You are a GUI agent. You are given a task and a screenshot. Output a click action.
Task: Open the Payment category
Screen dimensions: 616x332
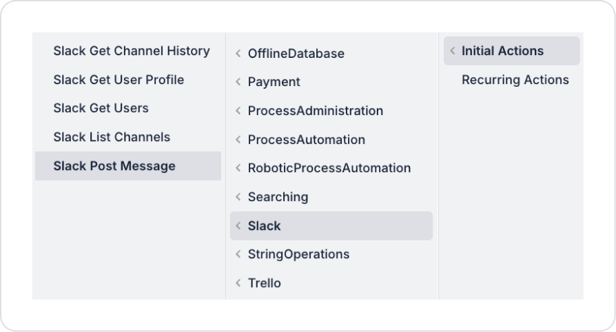[x=274, y=82]
